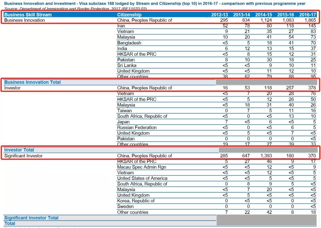Viewport: 321px width, 228px height.
Task: Select the Other countries label beside 7, 22, 42
Action: coord(133,212)
